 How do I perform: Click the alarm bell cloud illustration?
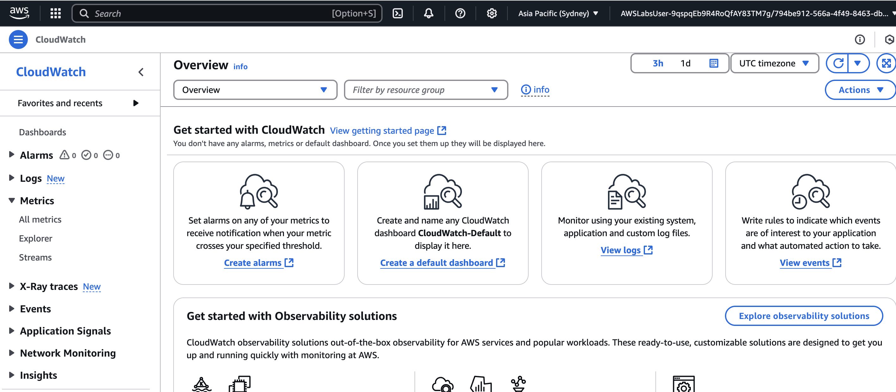[259, 192]
